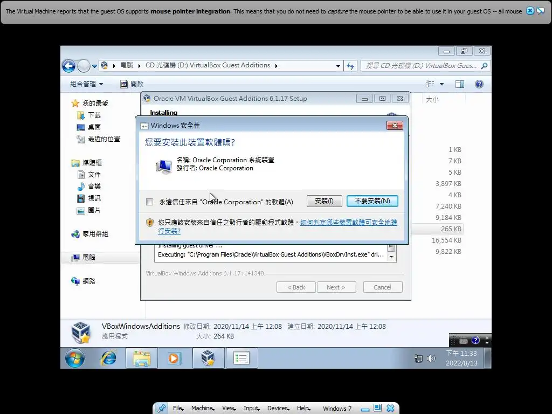Select 文件 documents library

(x=89, y=175)
